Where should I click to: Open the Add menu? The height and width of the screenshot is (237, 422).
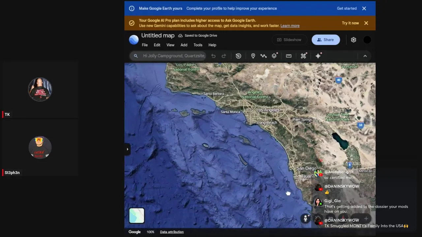(x=184, y=45)
